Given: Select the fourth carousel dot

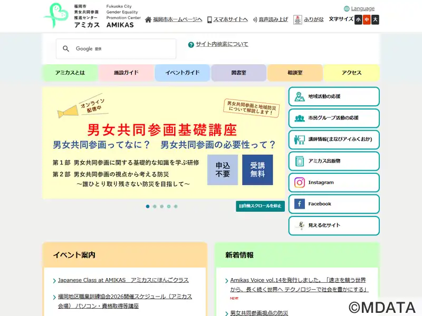Looking at the screenshot, I should pyautogui.click(x=168, y=206).
